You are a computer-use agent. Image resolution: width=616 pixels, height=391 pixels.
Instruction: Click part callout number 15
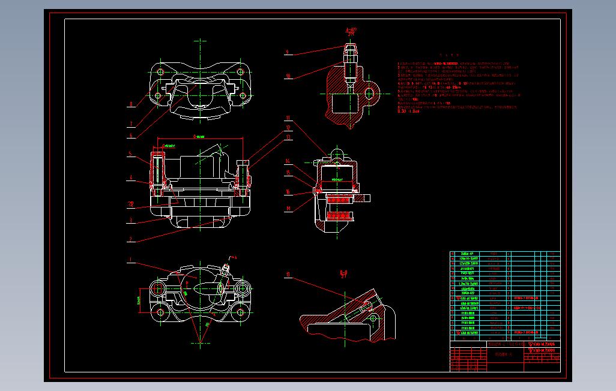pos(288,173)
